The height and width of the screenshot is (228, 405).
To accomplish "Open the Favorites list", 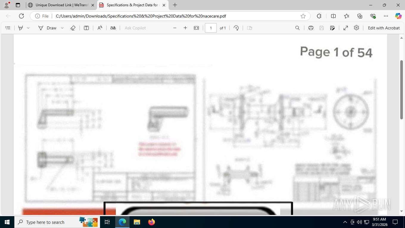I will pos(347,16).
